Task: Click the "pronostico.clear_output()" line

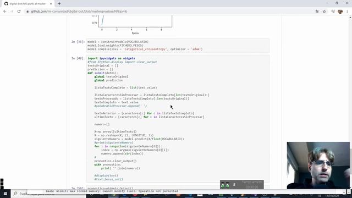Action: 116,161
